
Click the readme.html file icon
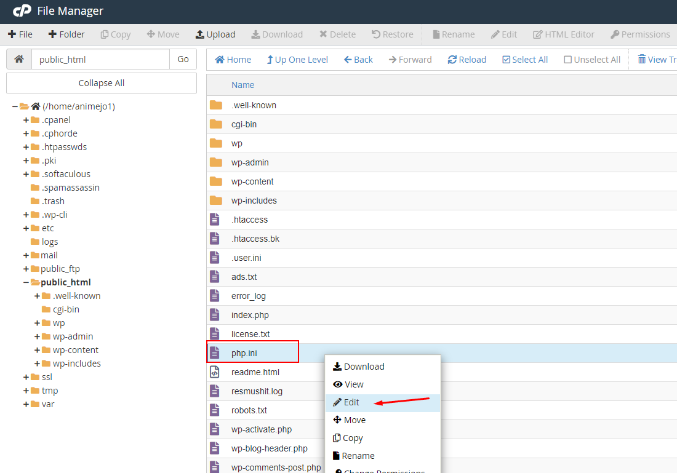[x=215, y=372]
